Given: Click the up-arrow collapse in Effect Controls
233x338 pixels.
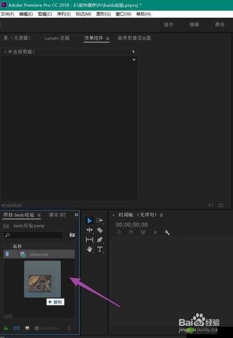Looking at the screenshot, I should (134, 59).
